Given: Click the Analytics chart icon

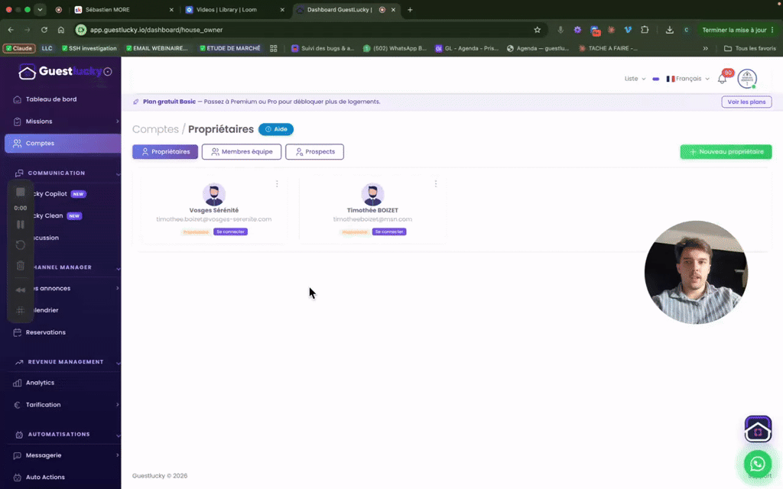Looking at the screenshot, I should tap(17, 383).
